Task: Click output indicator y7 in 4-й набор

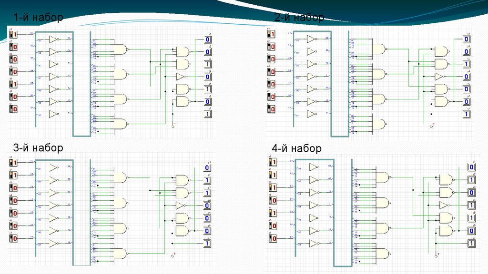Action: [x=471, y=244]
